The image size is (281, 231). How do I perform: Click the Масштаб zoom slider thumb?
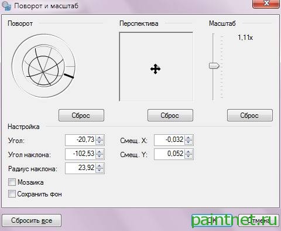coord(214,66)
